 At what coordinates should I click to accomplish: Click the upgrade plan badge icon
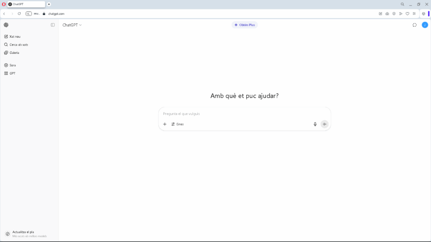click(8, 234)
